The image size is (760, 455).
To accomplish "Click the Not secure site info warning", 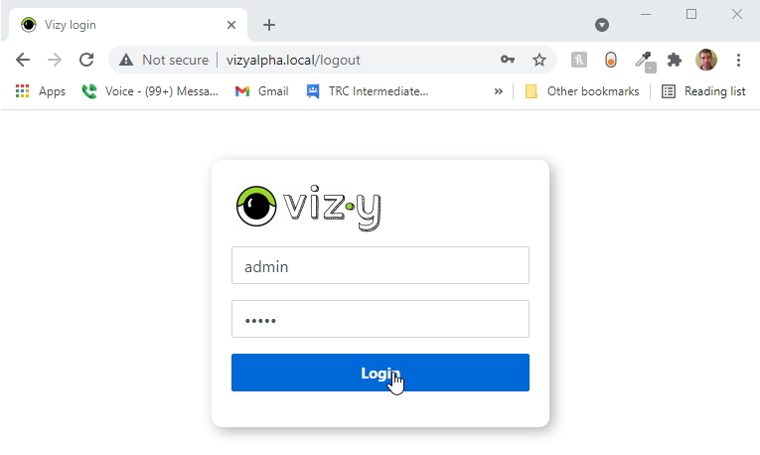I will click(x=164, y=60).
